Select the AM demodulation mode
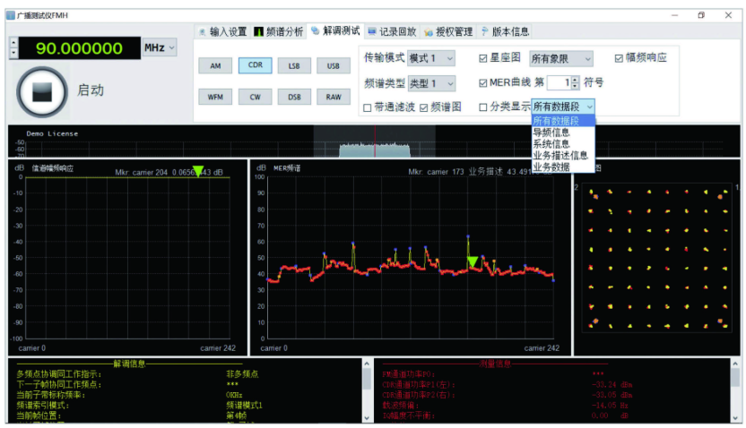Image resolution: width=746 pixels, height=428 pixels. point(215,66)
